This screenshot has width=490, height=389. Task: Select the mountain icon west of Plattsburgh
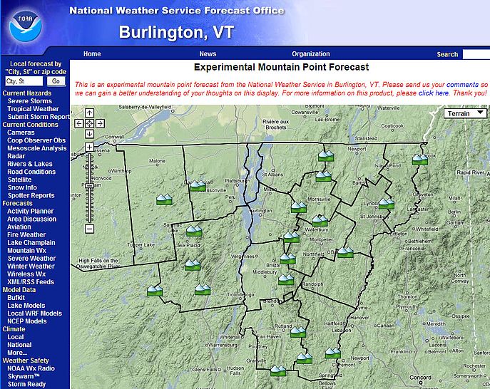click(198, 185)
